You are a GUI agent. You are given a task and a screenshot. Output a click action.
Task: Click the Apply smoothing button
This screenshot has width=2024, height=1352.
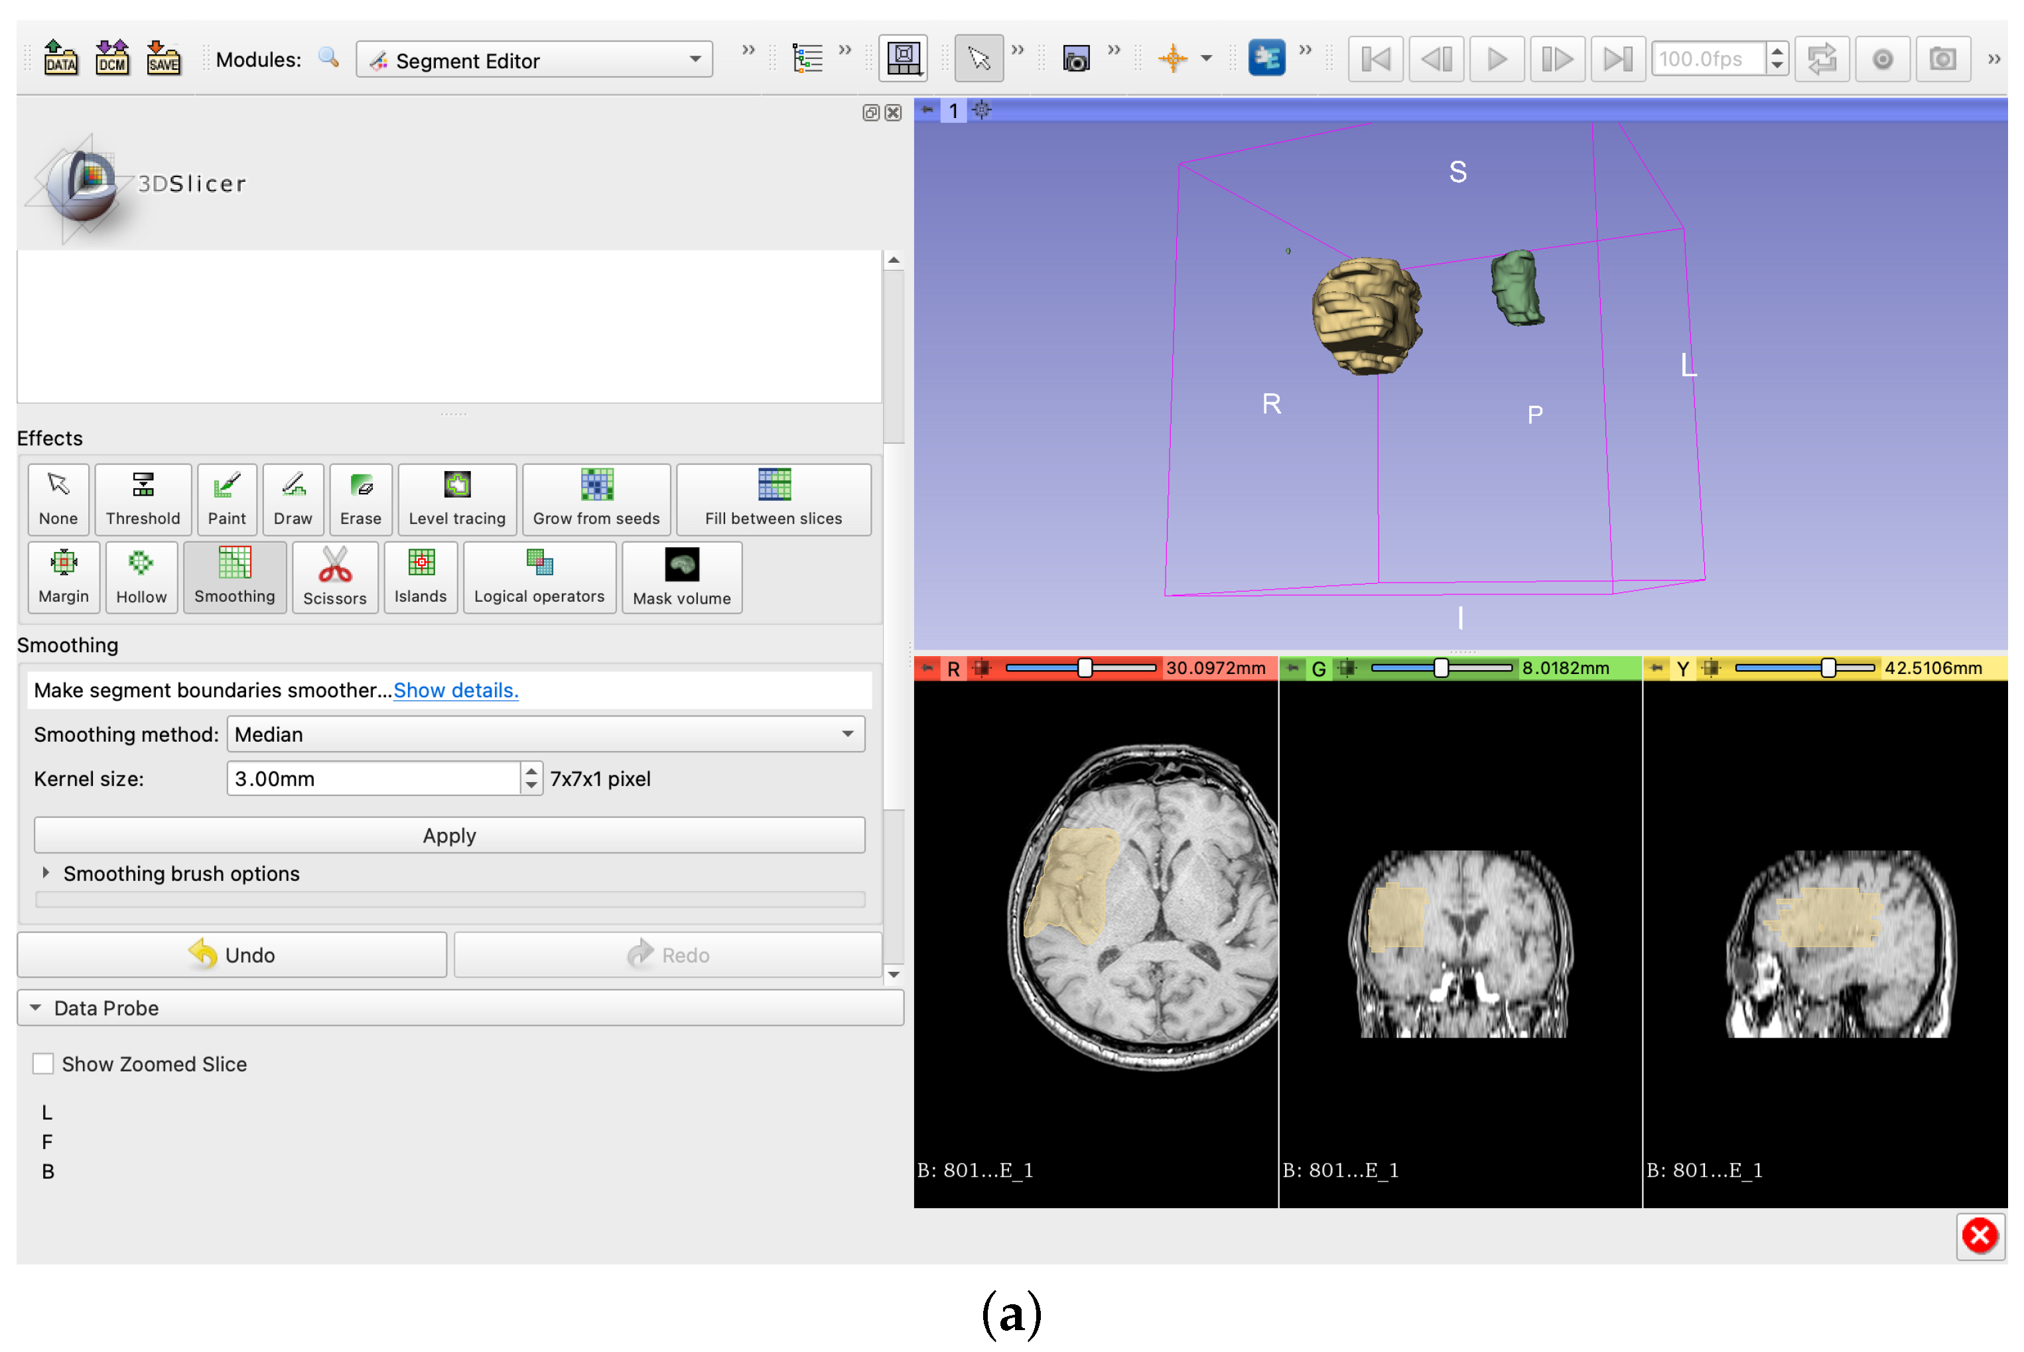[x=449, y=835]
